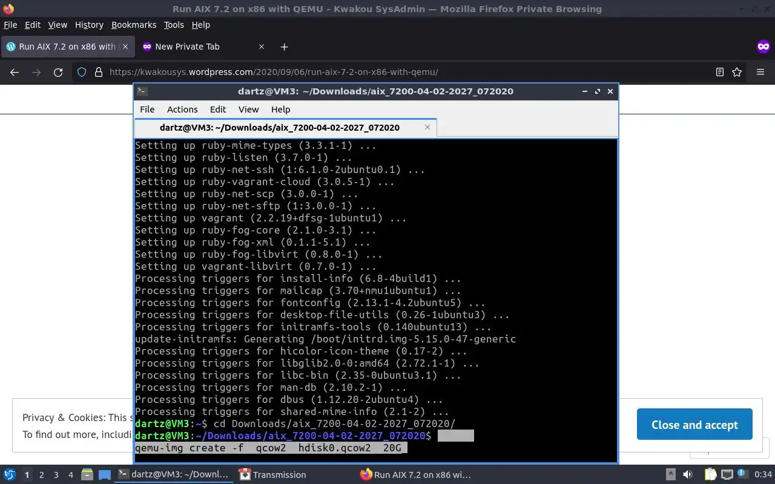The height and width of the screenshot is (484, 775).
Task: Open Firefox Help menu
Action: 200,25
